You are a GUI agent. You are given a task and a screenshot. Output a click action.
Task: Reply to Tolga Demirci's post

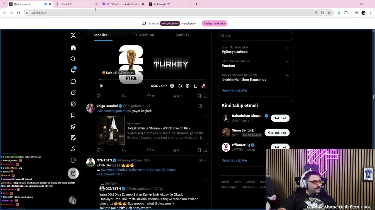[100, 150]
